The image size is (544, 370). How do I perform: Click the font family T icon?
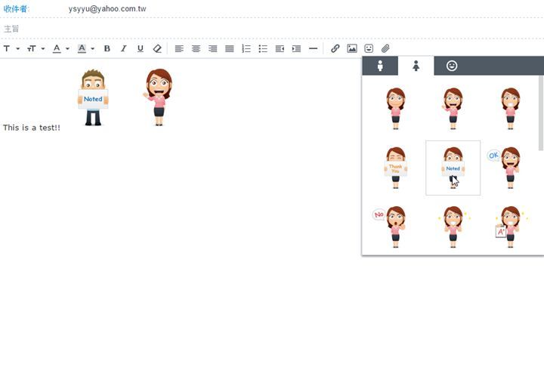7,48
